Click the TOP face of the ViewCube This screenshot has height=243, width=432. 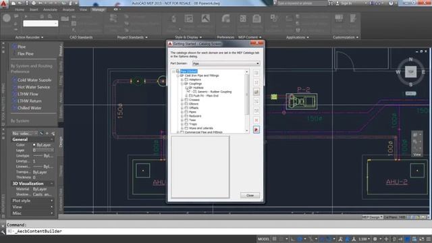(410, 72)
